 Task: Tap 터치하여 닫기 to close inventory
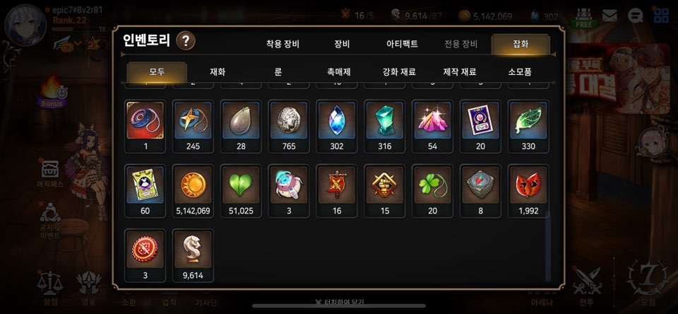(340, 302)
